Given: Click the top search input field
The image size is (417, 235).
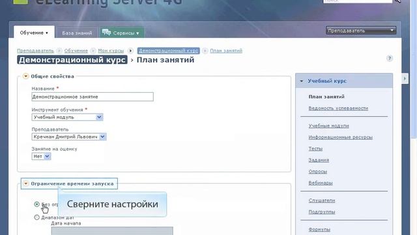Looking at the screenshot, I should point(358,1).
